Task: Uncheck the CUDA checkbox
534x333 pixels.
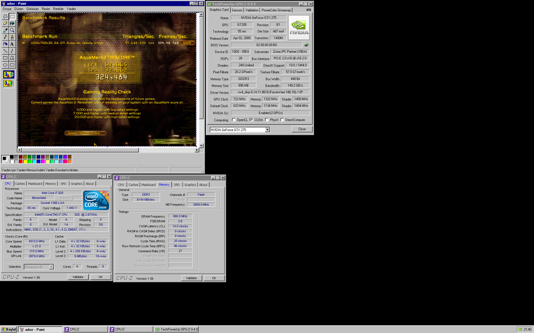Action: (251, 120)
